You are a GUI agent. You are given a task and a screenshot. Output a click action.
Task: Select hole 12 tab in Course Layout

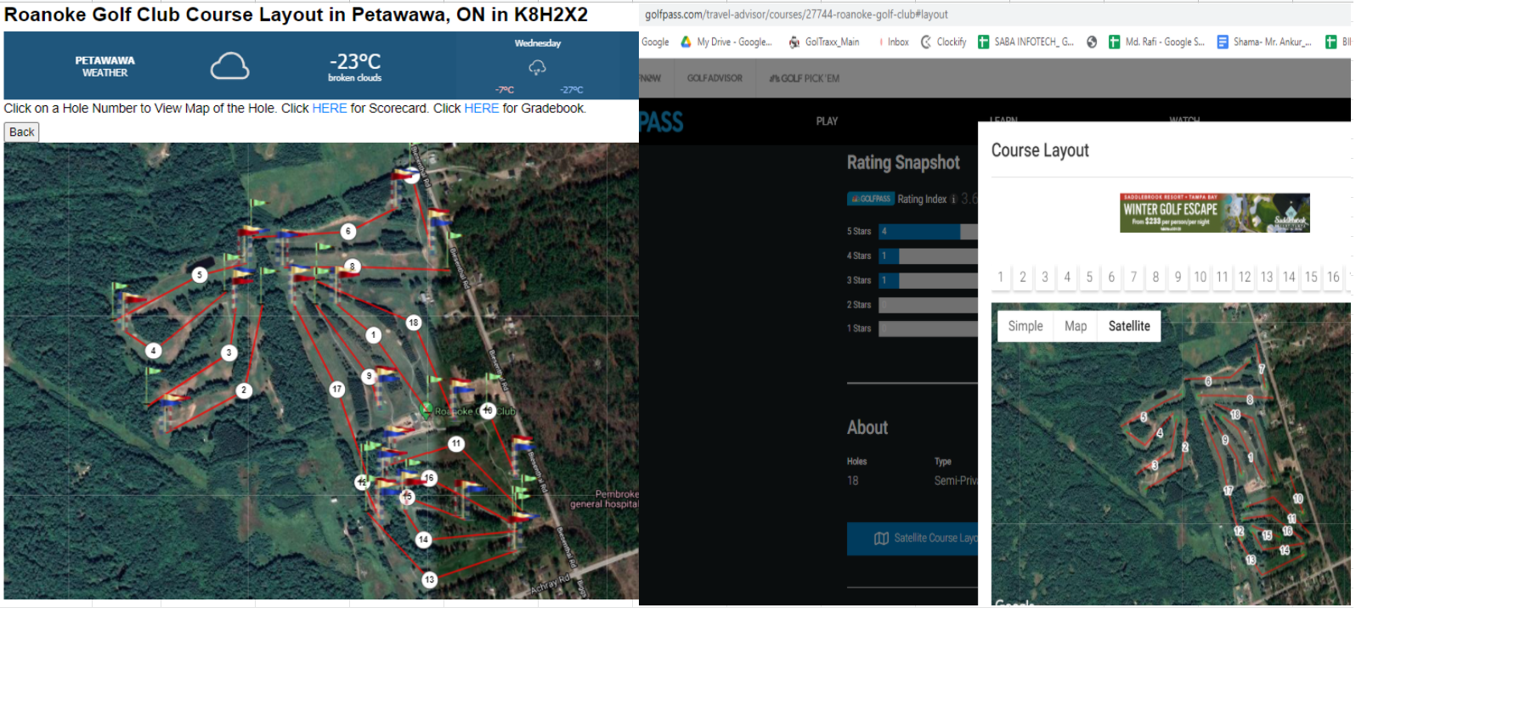pos(1245,277)
